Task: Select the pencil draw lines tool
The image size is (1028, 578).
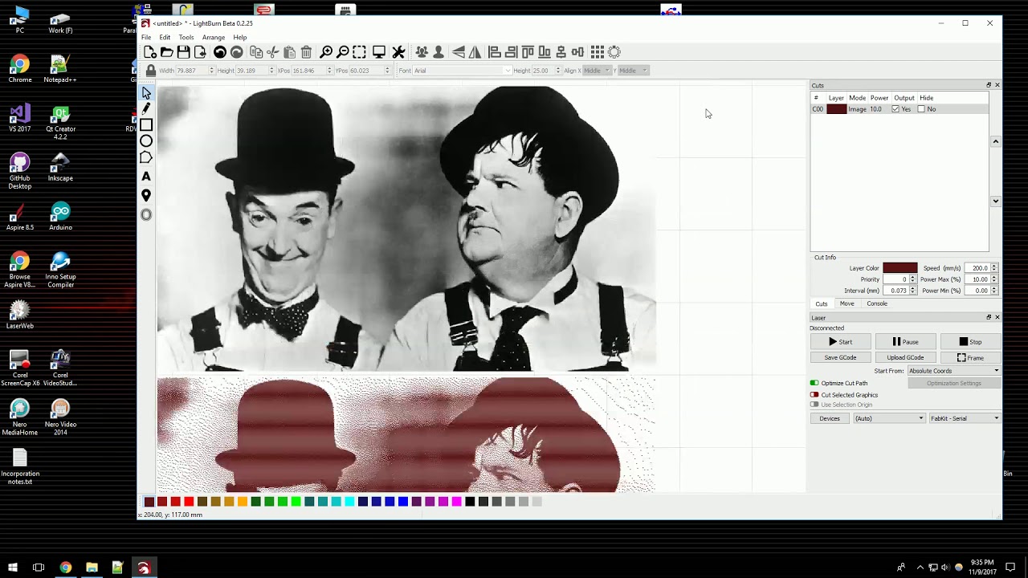Action: 146,108
